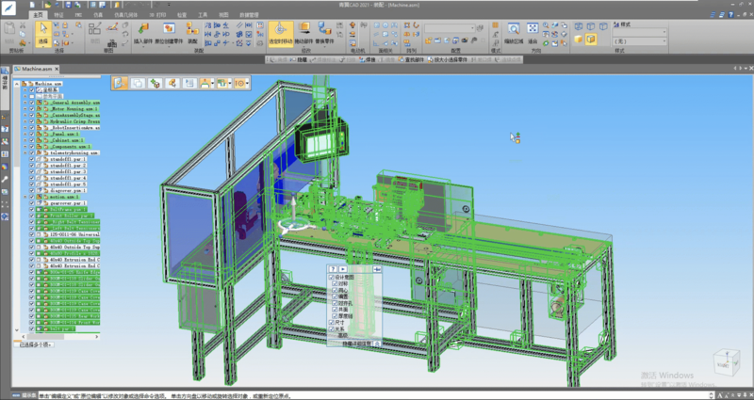Toggle the 关系 checkbox

tap(331, 328)
